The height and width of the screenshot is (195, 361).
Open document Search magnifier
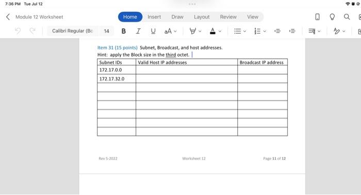click(x=347, y=17)
